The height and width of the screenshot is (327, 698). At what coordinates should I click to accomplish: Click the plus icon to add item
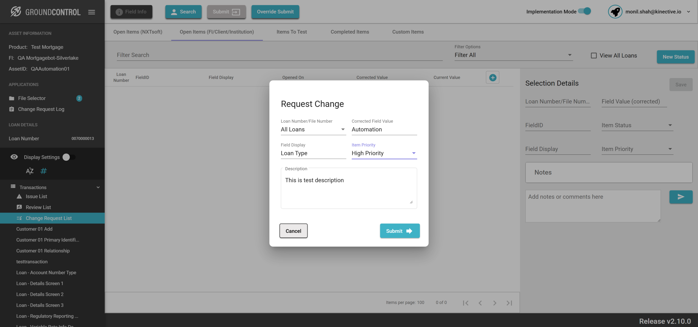click(x=492, y=78)
